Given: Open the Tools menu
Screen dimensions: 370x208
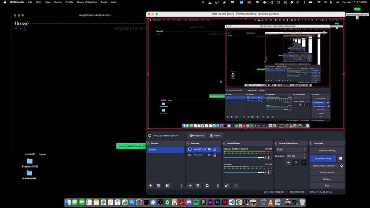Looking at the screenshot, I should pos(104,2).
